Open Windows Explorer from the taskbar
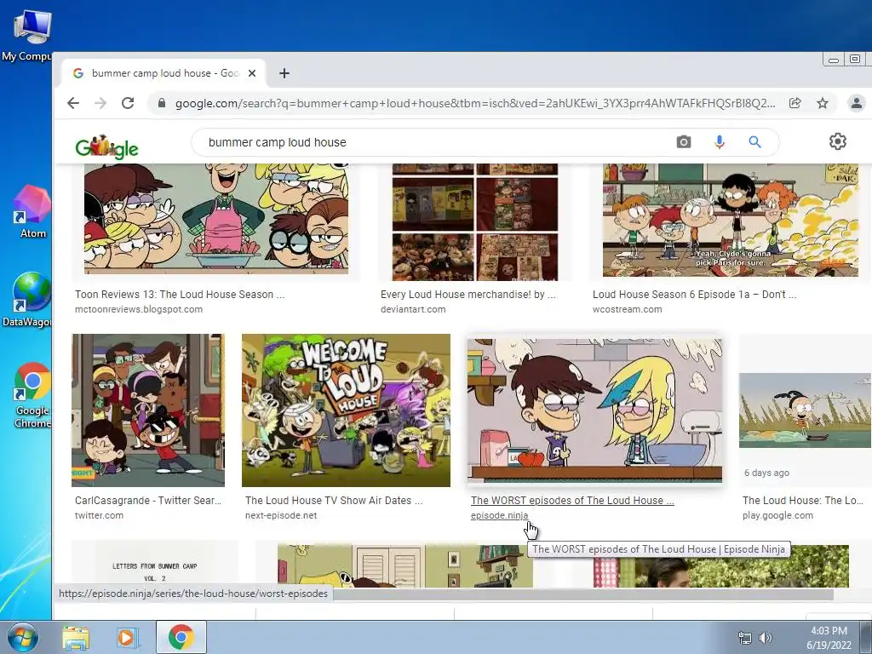Screen dimensions: 872x654 pos(76,637)
